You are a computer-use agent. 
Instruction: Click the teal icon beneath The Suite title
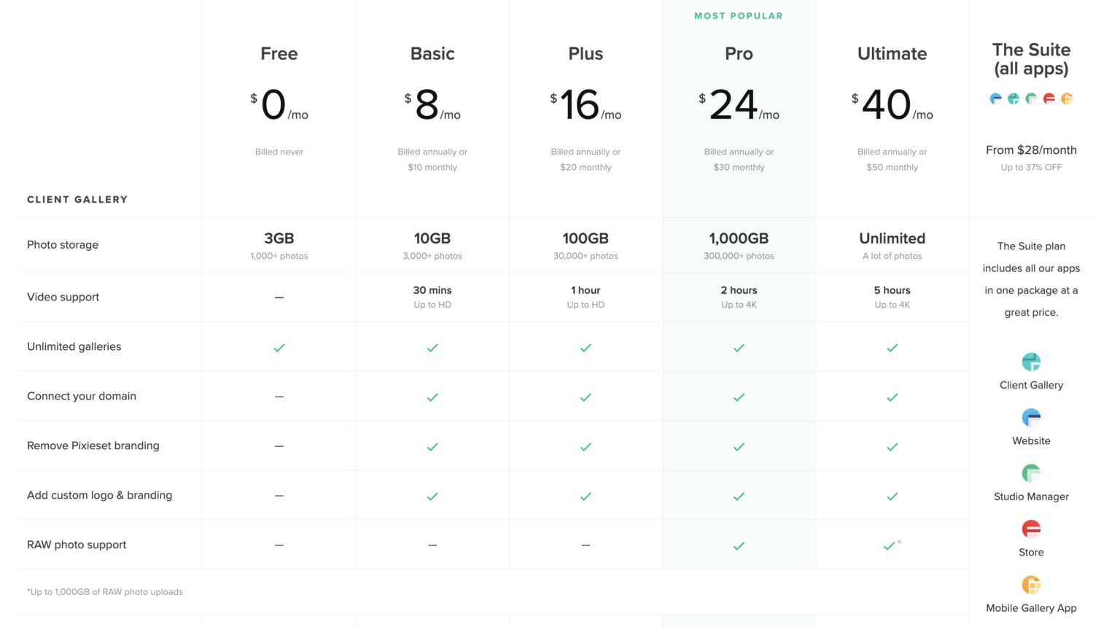(x=1014, y=98)
